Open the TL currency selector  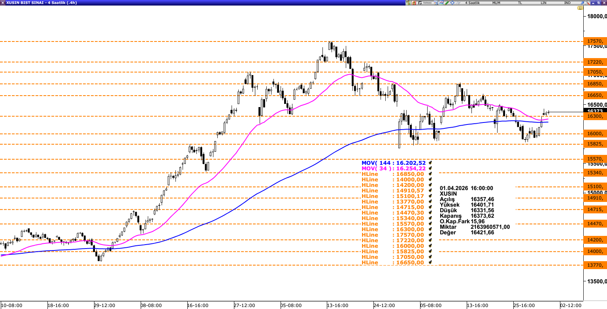pyautogui.click(x=520, y=3)
